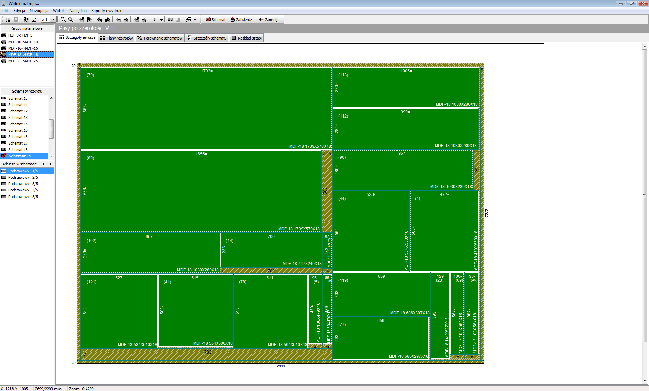Click the sigma summary icon
Image resolution: width=649 pixels, height=391 pixels.
point(34,20)
